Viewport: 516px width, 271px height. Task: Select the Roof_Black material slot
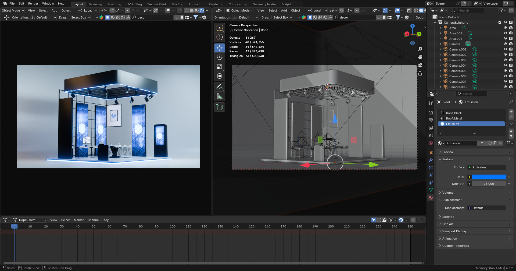coord(471,113)
